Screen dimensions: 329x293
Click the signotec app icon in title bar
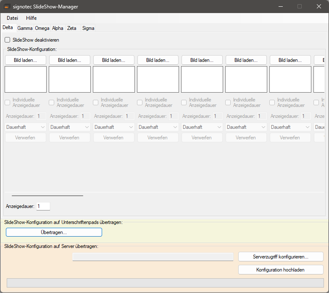click(7, 7)
